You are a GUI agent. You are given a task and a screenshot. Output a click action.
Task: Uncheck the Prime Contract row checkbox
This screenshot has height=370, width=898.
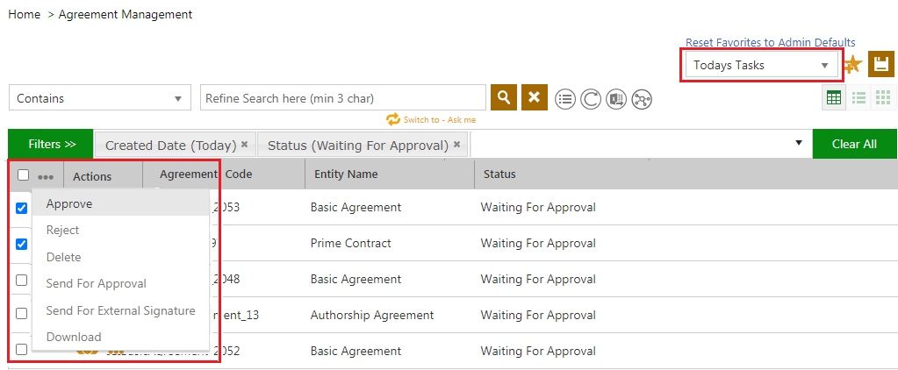[22, 244]
